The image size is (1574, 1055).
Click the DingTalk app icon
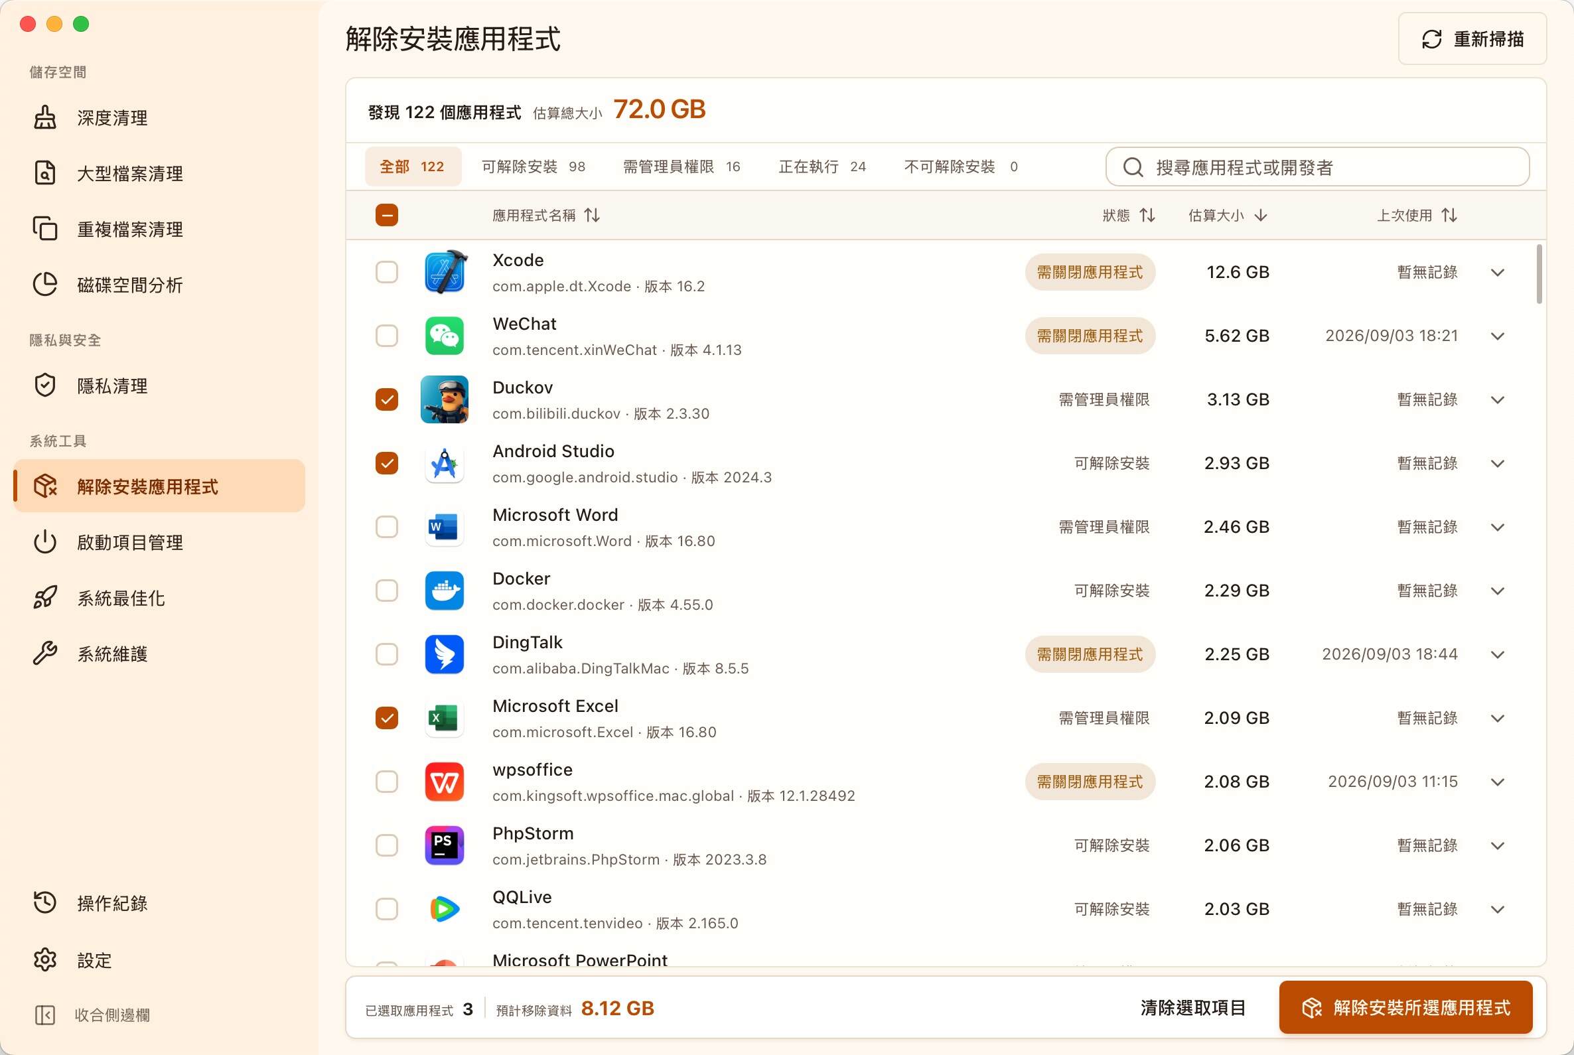click(x=445, y=654)
